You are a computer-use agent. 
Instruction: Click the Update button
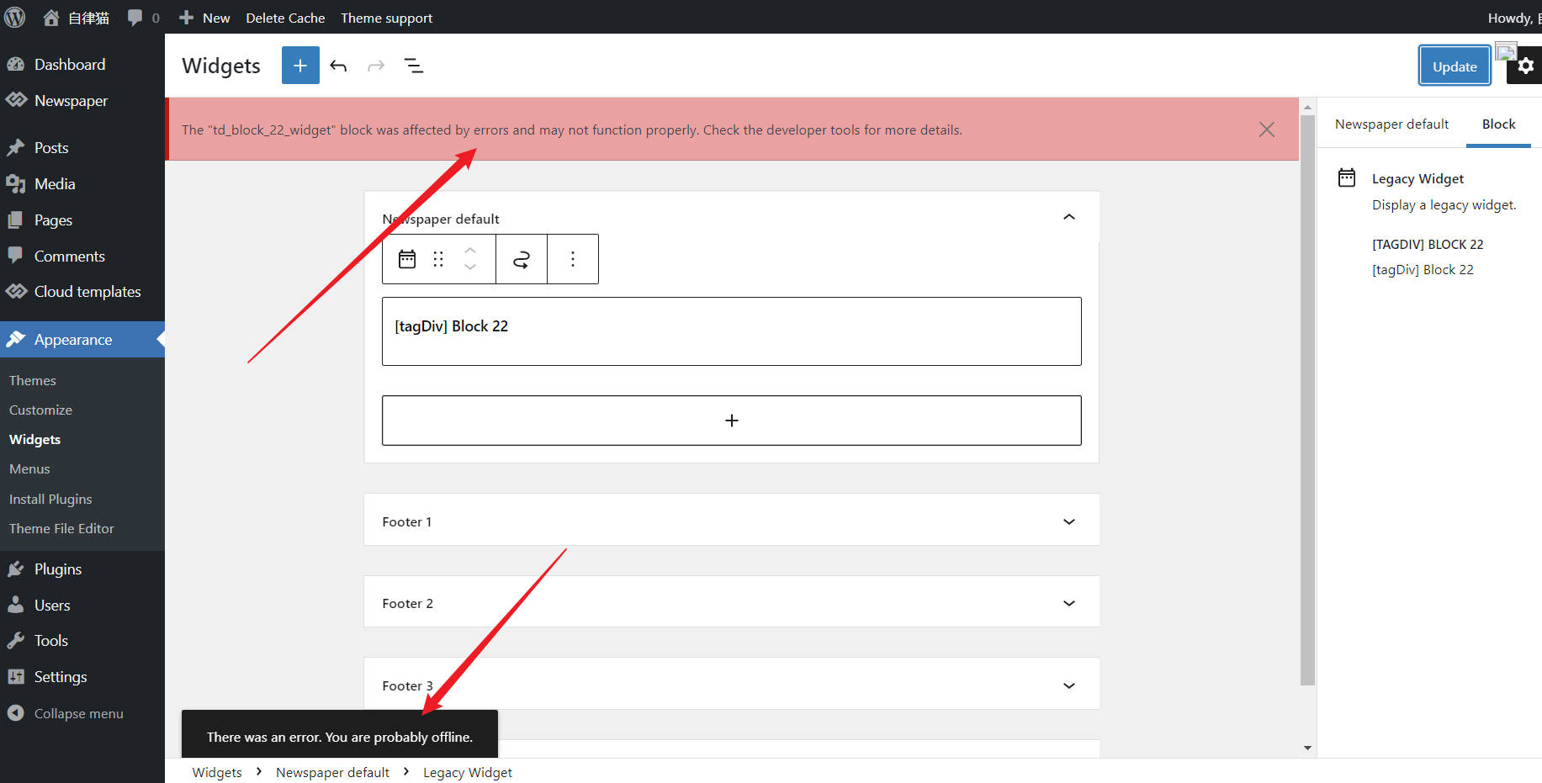pyautogui.click(x=1455, y=66)
